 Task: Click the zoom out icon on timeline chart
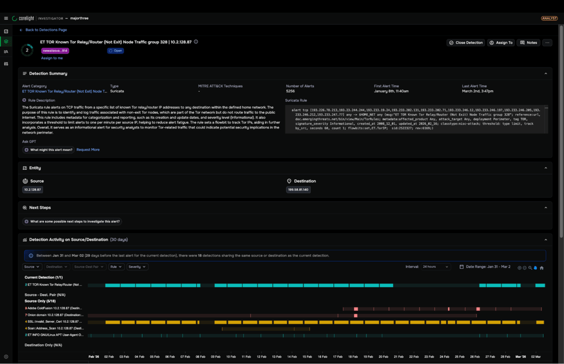pos(525,268)
